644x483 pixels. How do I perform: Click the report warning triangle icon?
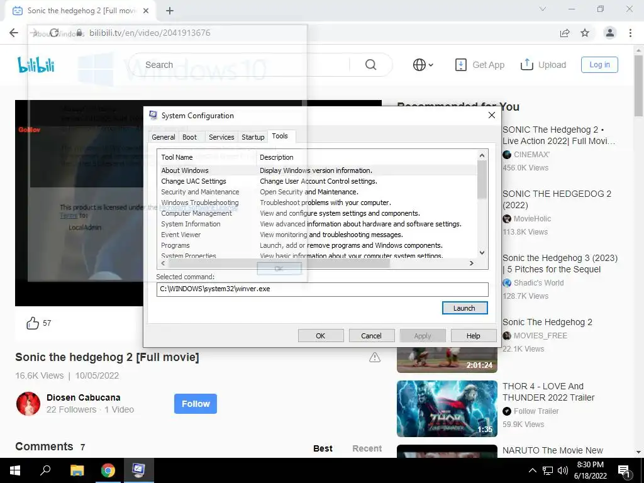(x=375, y=357)
